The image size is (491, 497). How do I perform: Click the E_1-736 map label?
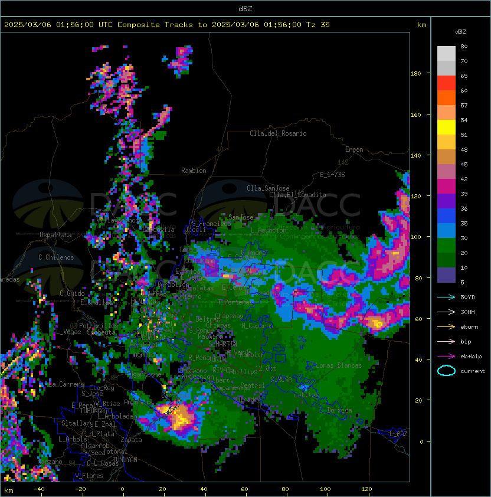pos(332,175)
